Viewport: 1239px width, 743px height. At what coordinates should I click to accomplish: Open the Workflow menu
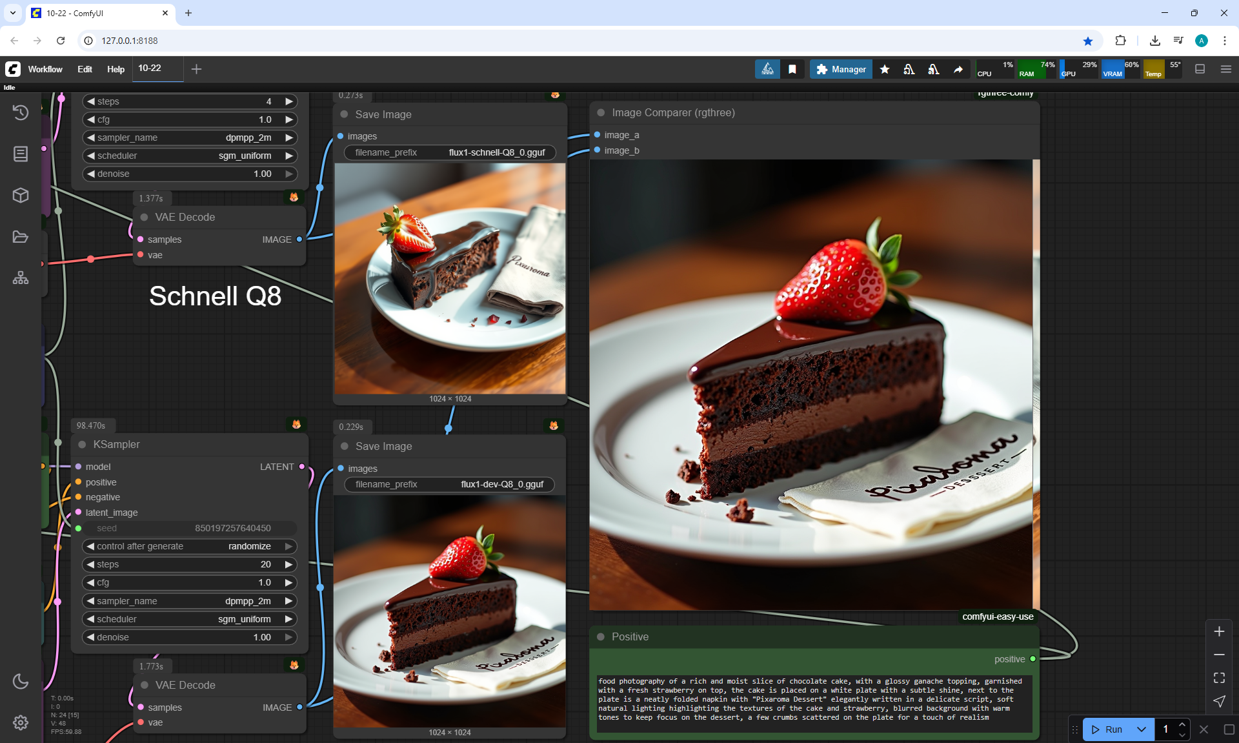[x=45, y=69]
